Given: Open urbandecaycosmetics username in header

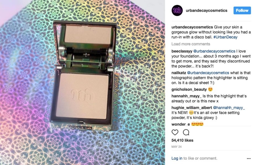Looking at the screenshot, I should click(x=206, y=11).
